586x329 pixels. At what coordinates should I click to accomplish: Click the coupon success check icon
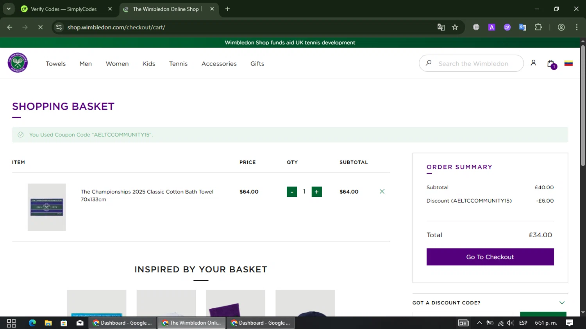21,135
